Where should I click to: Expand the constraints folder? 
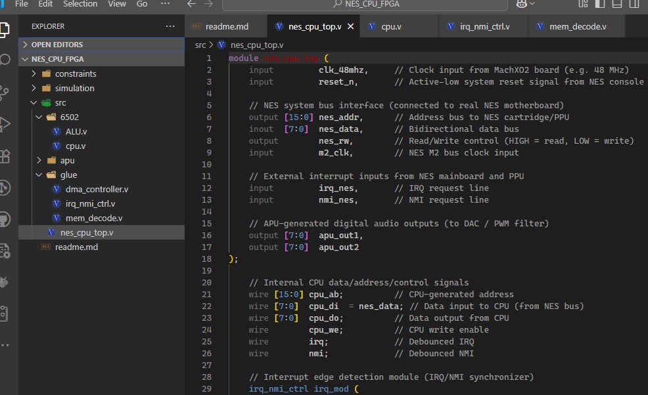pos(101,73)
